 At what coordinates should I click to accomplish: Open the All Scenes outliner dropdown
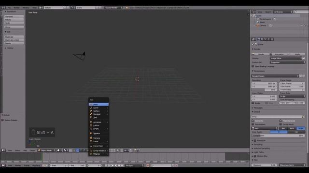(x=282, y=12)
